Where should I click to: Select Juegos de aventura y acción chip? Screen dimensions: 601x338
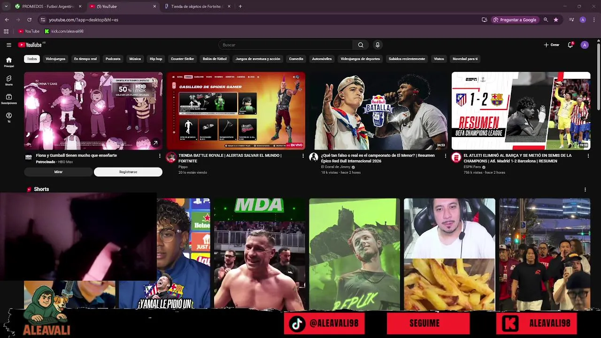258,59
